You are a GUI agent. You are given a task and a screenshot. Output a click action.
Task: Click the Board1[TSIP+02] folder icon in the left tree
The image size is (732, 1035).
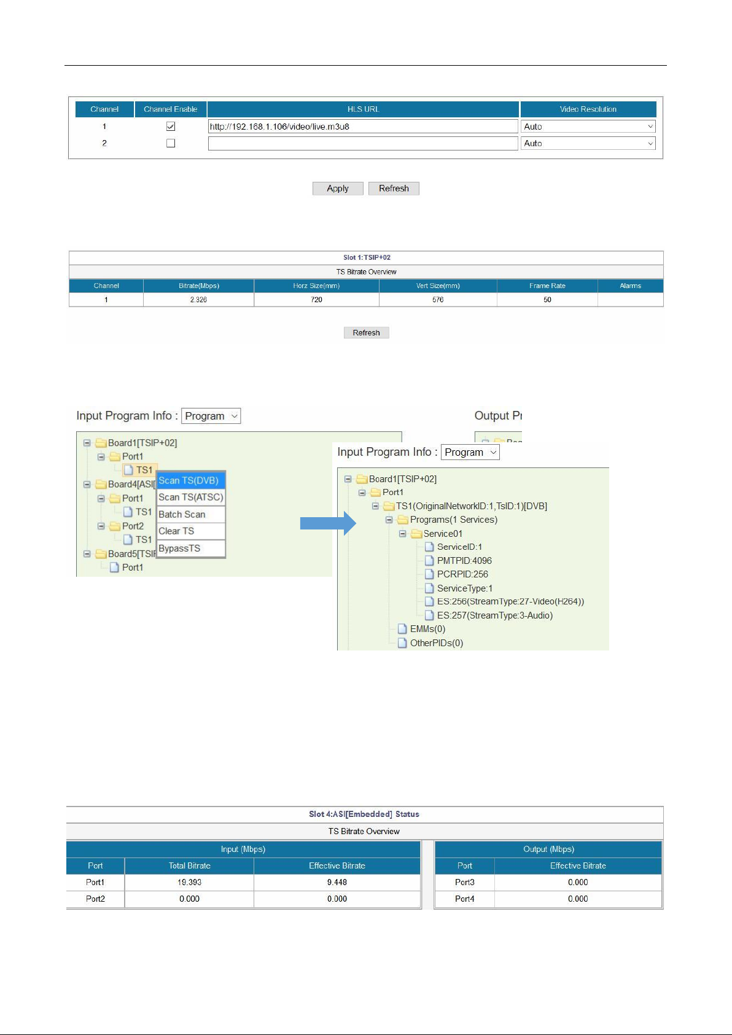pos(101,443)
